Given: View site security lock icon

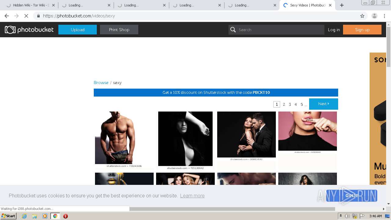Looking at the screenshot, I should 38,16.
